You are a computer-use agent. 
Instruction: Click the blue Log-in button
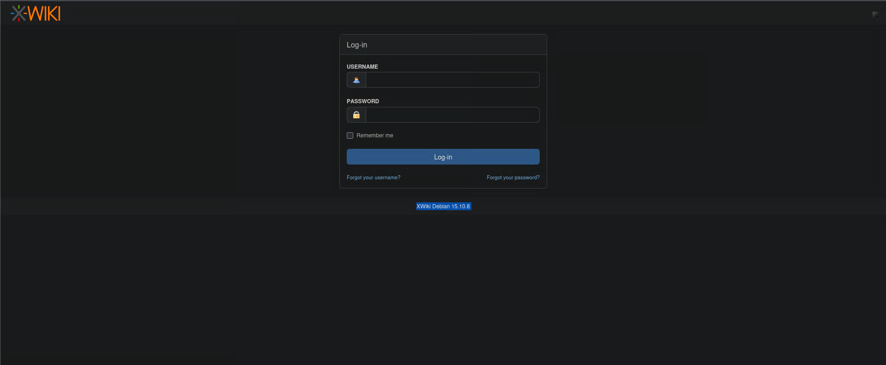(x=443, y=157)
